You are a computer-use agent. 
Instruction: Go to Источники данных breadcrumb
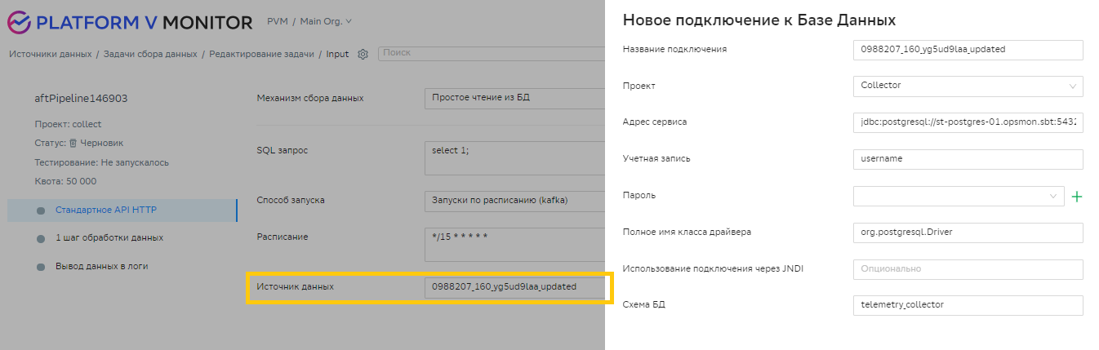[50, 54]
